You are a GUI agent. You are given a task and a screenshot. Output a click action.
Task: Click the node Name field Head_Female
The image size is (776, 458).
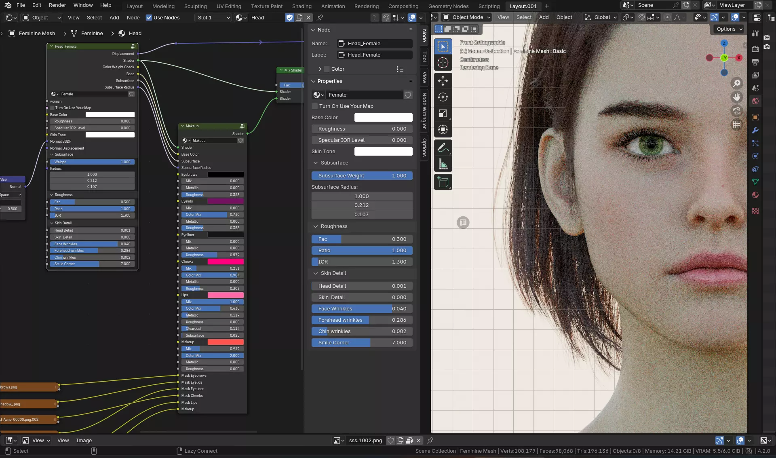click(375, 44)
